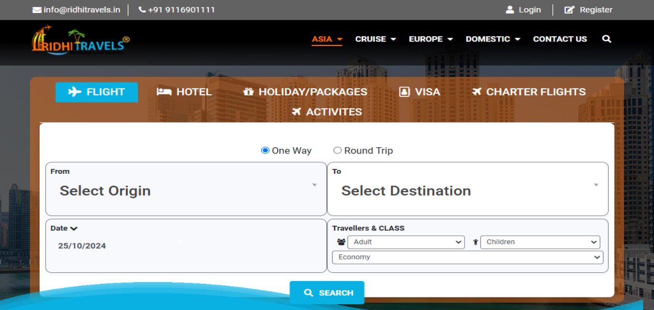
Task: Click the phone icon beside +91 number
Action: (x=142, y=10)
